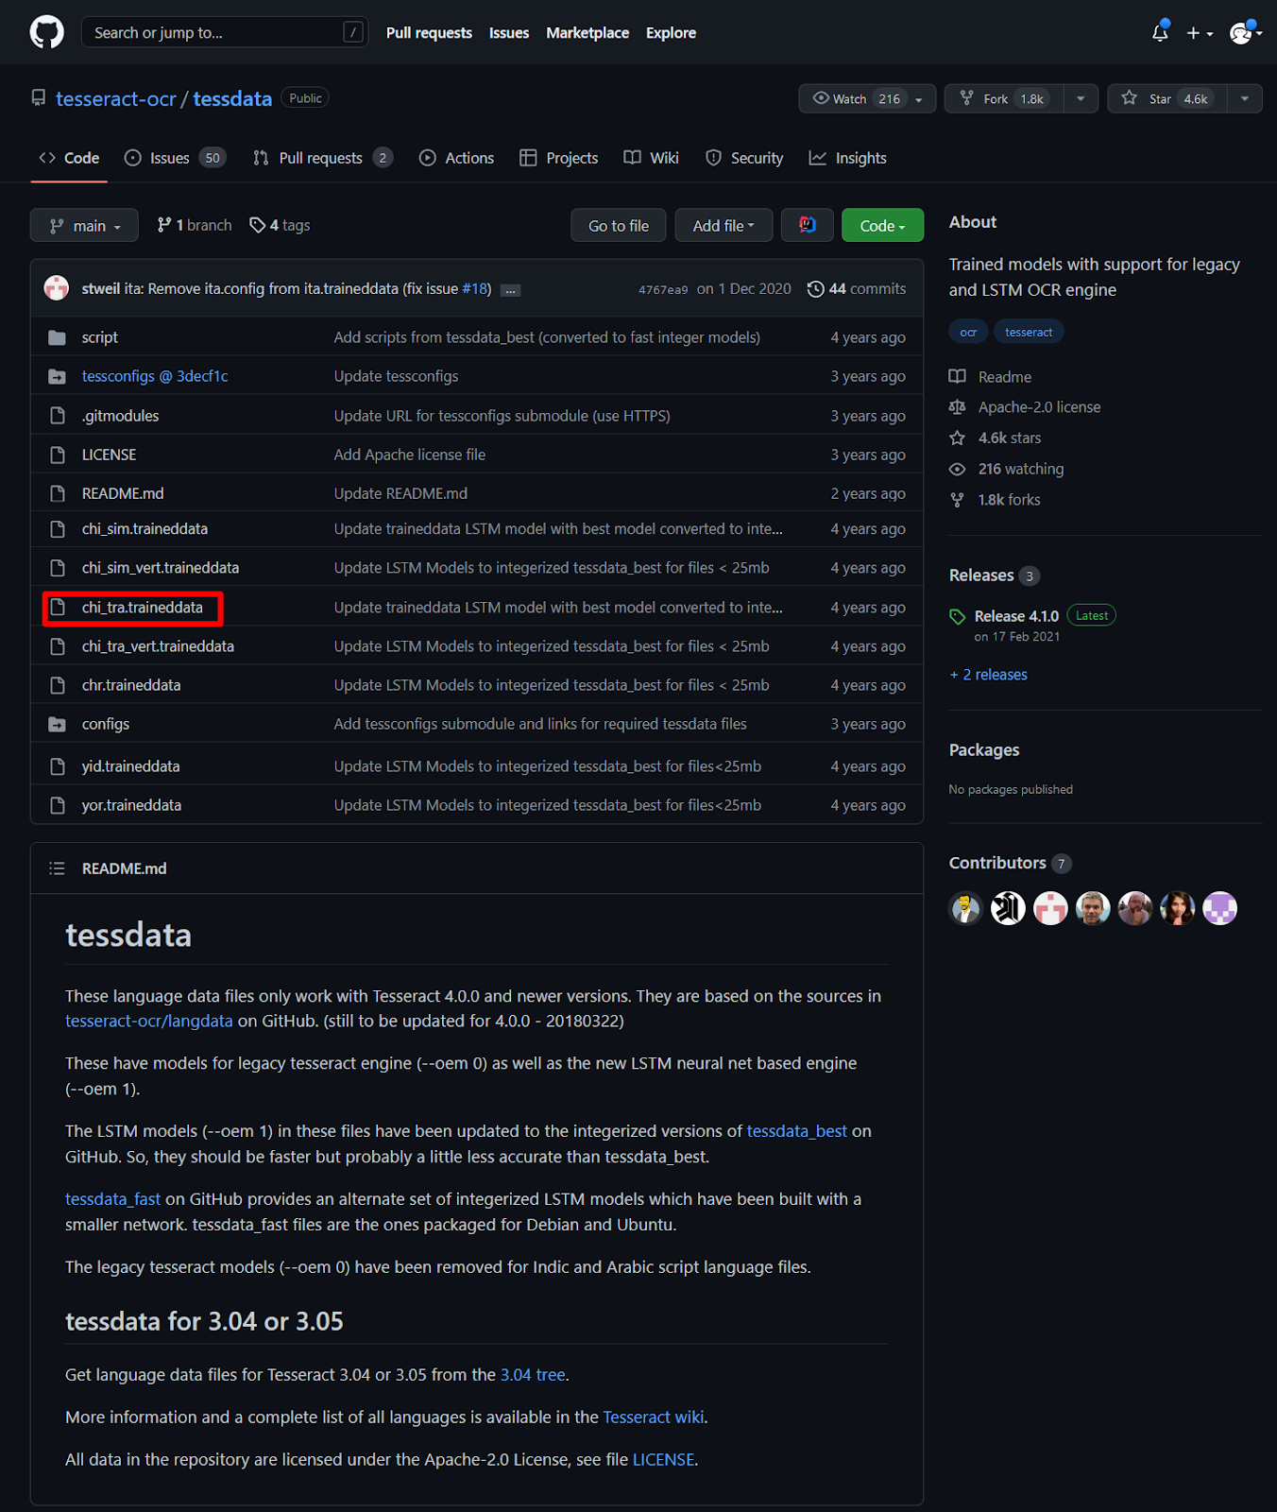
Task: Click the Go to file button
Action: coord(619,225)
